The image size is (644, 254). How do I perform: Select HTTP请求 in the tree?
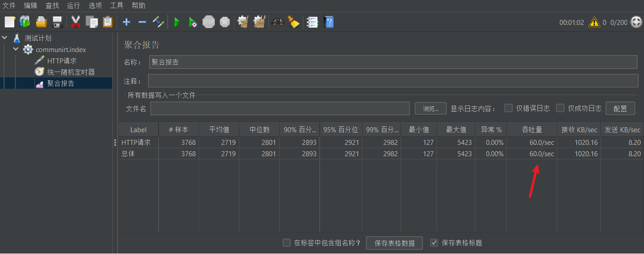(x=62, y=61)
